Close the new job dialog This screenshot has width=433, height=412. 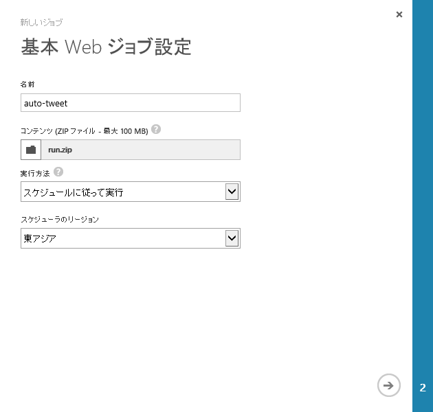coord(399,14)
